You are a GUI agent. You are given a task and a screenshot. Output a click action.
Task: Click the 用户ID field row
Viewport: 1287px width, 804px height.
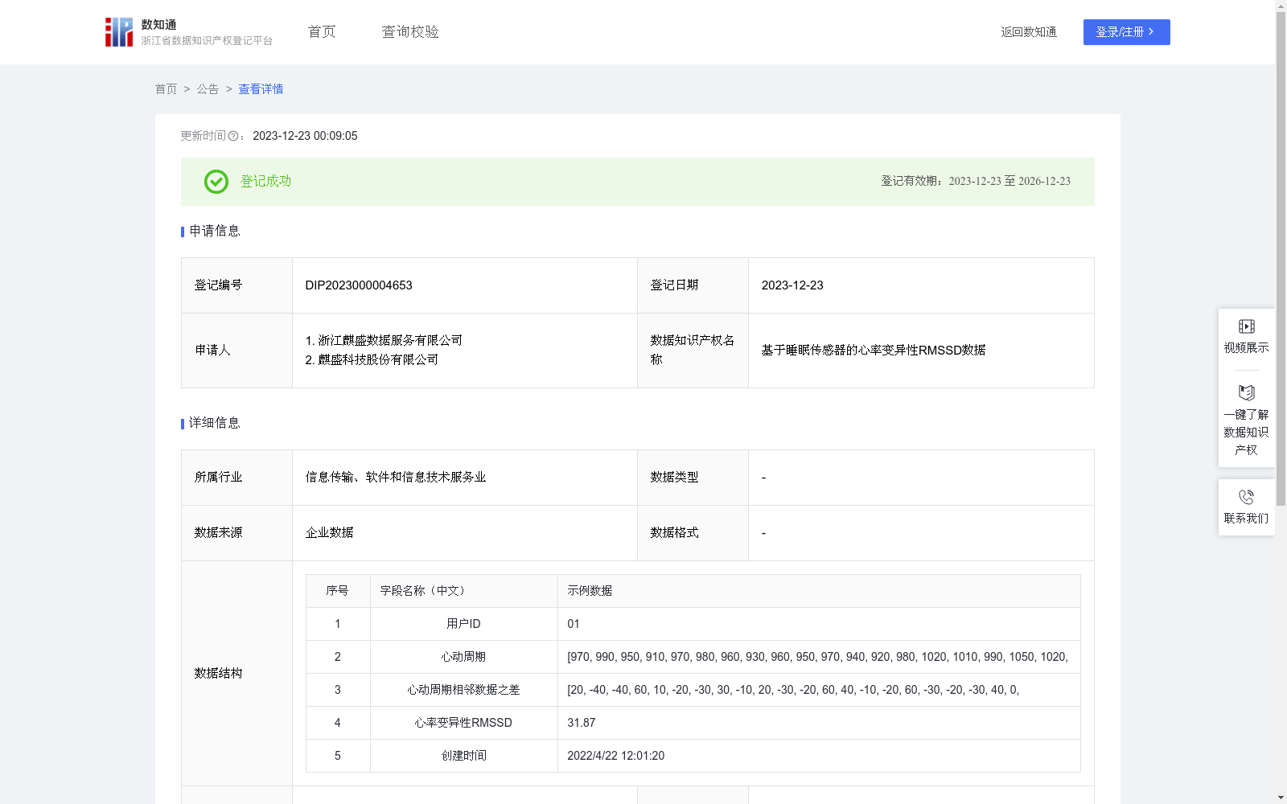[x=693, y=624]
